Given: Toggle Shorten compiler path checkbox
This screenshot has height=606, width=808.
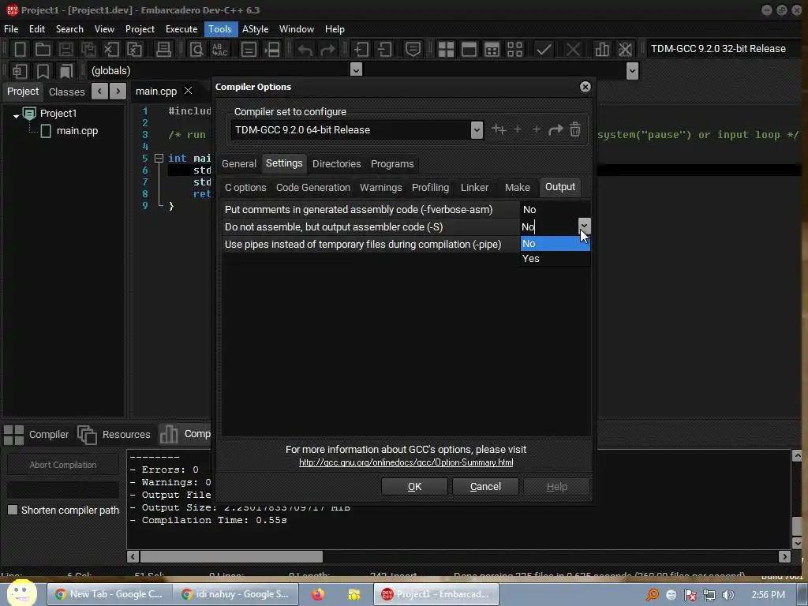Looking at the screenshot, I should (x=13, y=510).
